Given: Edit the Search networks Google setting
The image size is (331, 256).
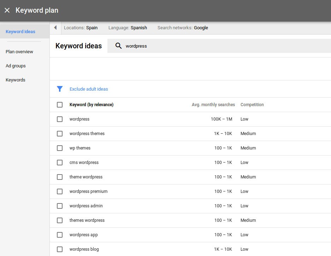Looking at the screenshot, I should tap(183, 28).
